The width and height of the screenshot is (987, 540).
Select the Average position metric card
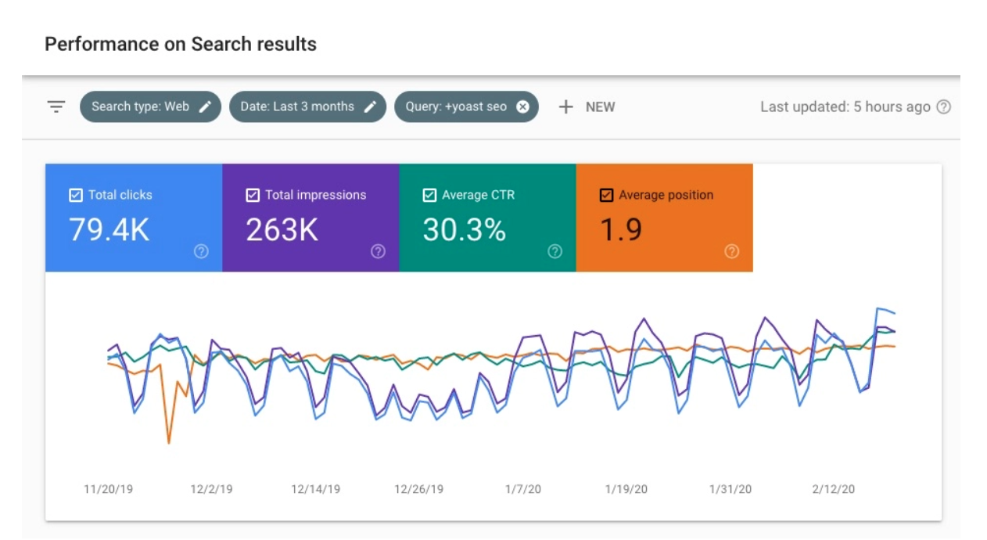coord(665,219)
